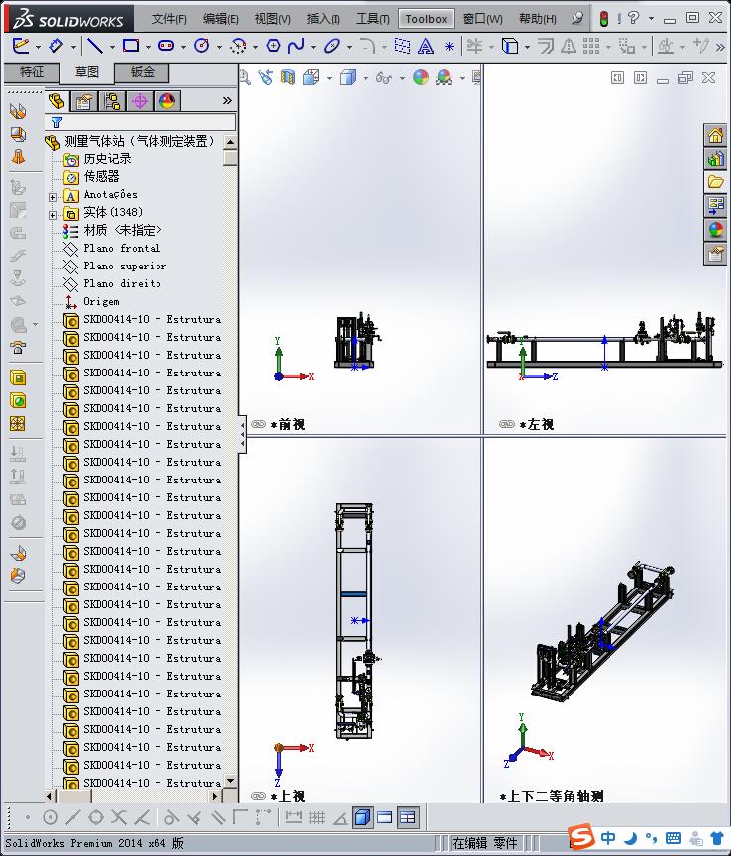Select 材质 <未指定> material item
The width and height of the screenshot is (731, 856).
pos(123,230)
